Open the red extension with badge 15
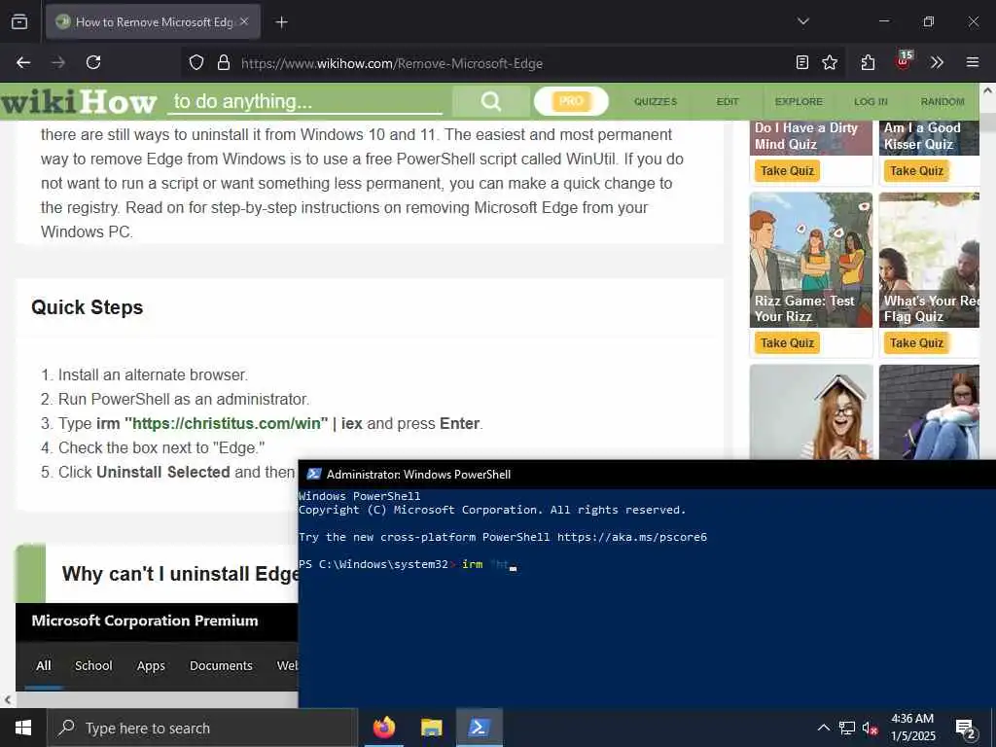 click(x=904, y=61)
